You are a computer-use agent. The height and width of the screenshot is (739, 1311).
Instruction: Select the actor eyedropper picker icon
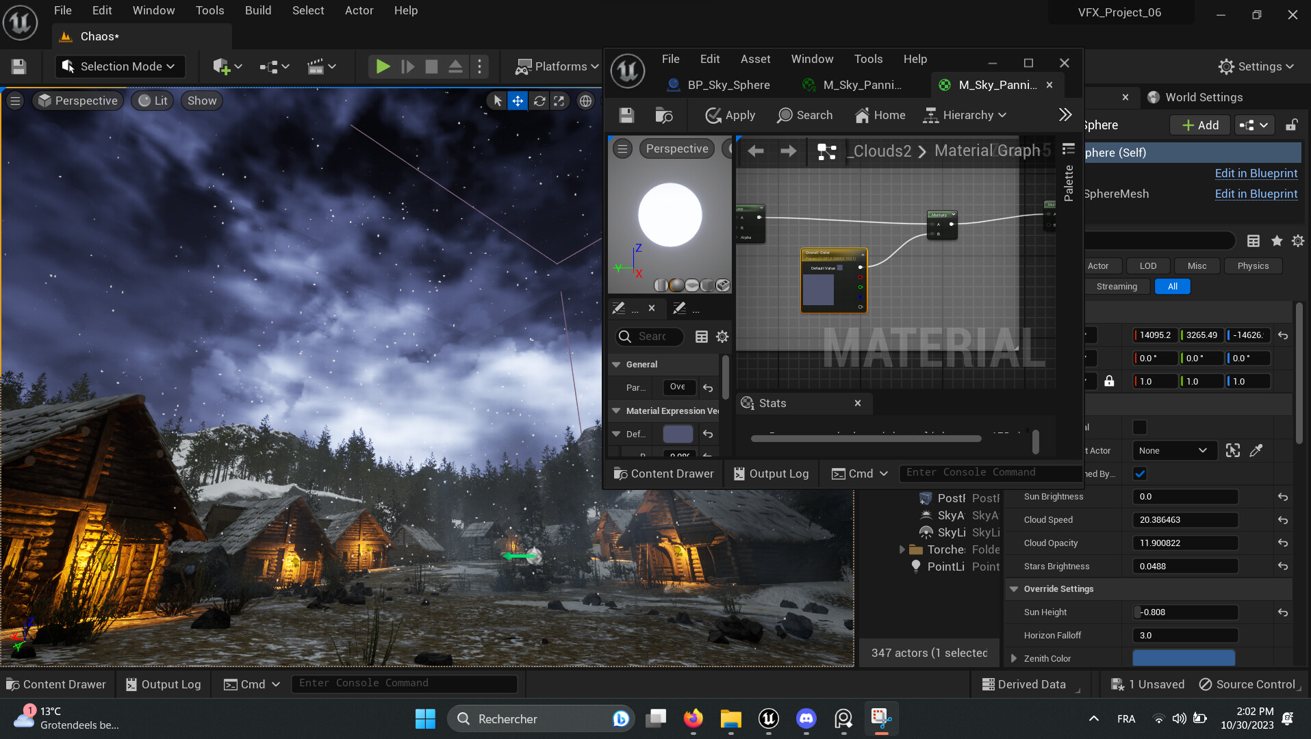[1256, 450]
